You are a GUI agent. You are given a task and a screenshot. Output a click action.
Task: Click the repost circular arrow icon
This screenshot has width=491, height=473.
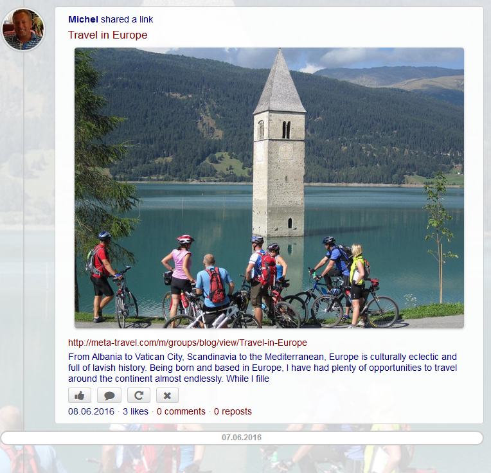139,395
